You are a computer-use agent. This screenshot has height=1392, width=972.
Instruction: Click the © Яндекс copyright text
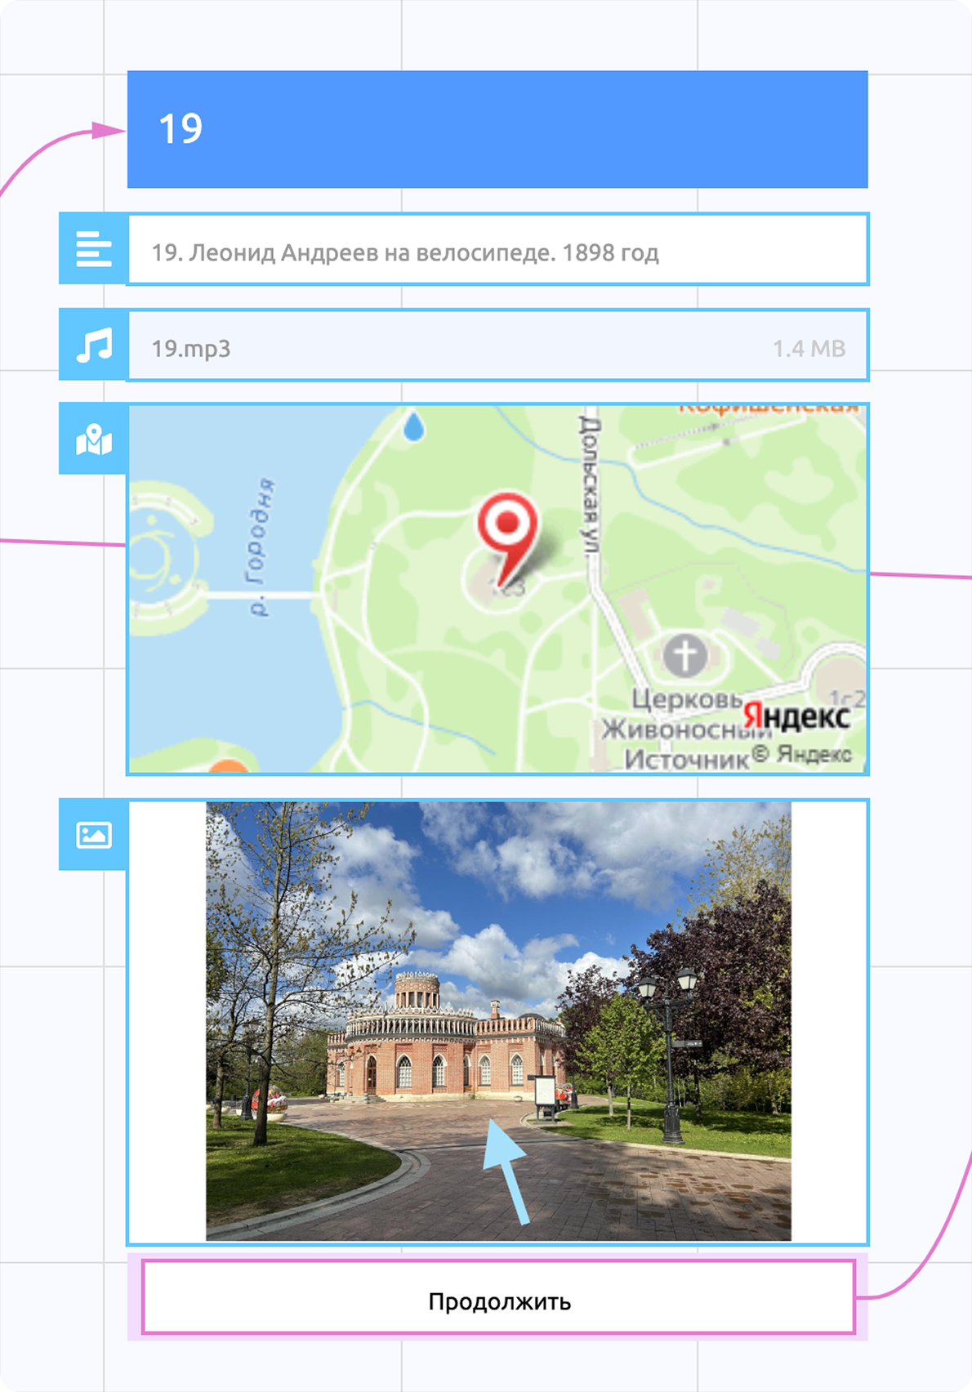(x=802, y=754)
